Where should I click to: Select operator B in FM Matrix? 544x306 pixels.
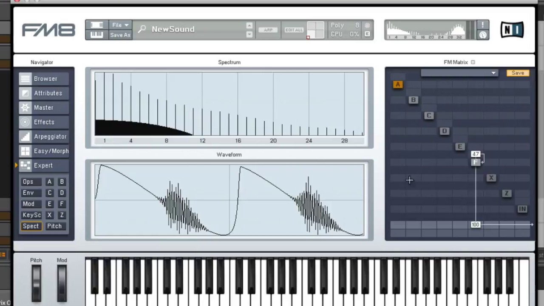(x=413, y=100)
